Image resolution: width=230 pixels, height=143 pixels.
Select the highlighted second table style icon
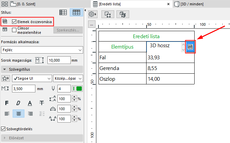[x=76, y=12]
